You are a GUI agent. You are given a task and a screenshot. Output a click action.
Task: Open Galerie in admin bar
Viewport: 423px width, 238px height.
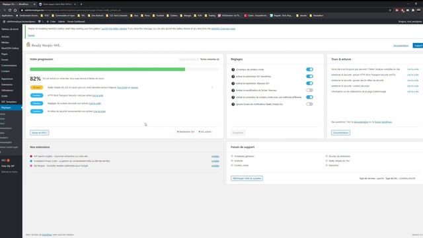click(61, 22)
